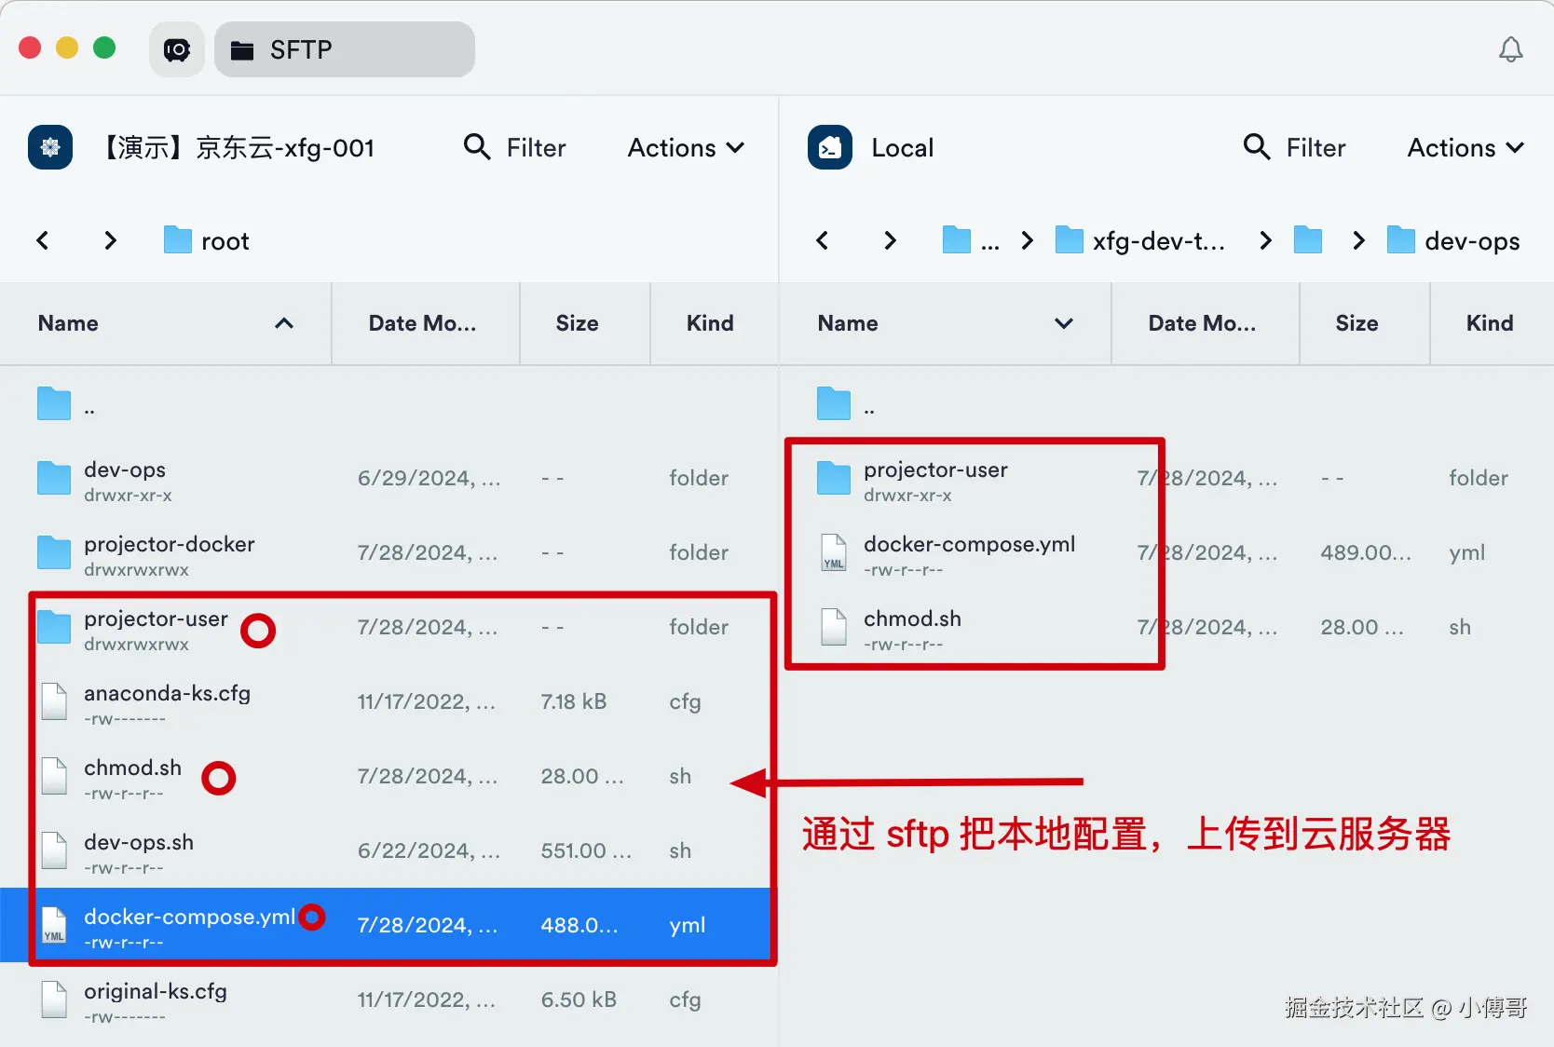Go forward in remote pane navigation
Viewport: 1554px width, 1047px height.
pyautogui.click(x=111, y=240)
